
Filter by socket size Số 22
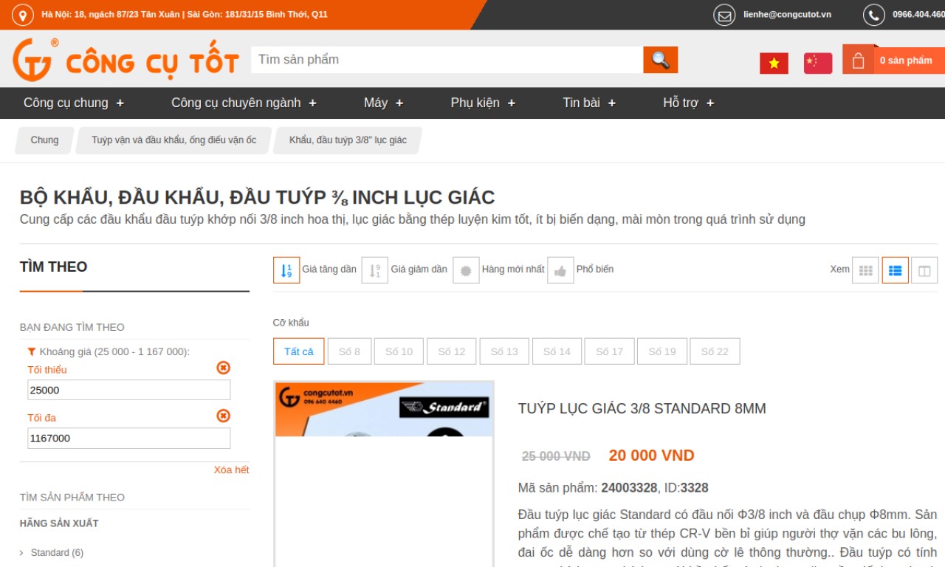click(715, 351)
